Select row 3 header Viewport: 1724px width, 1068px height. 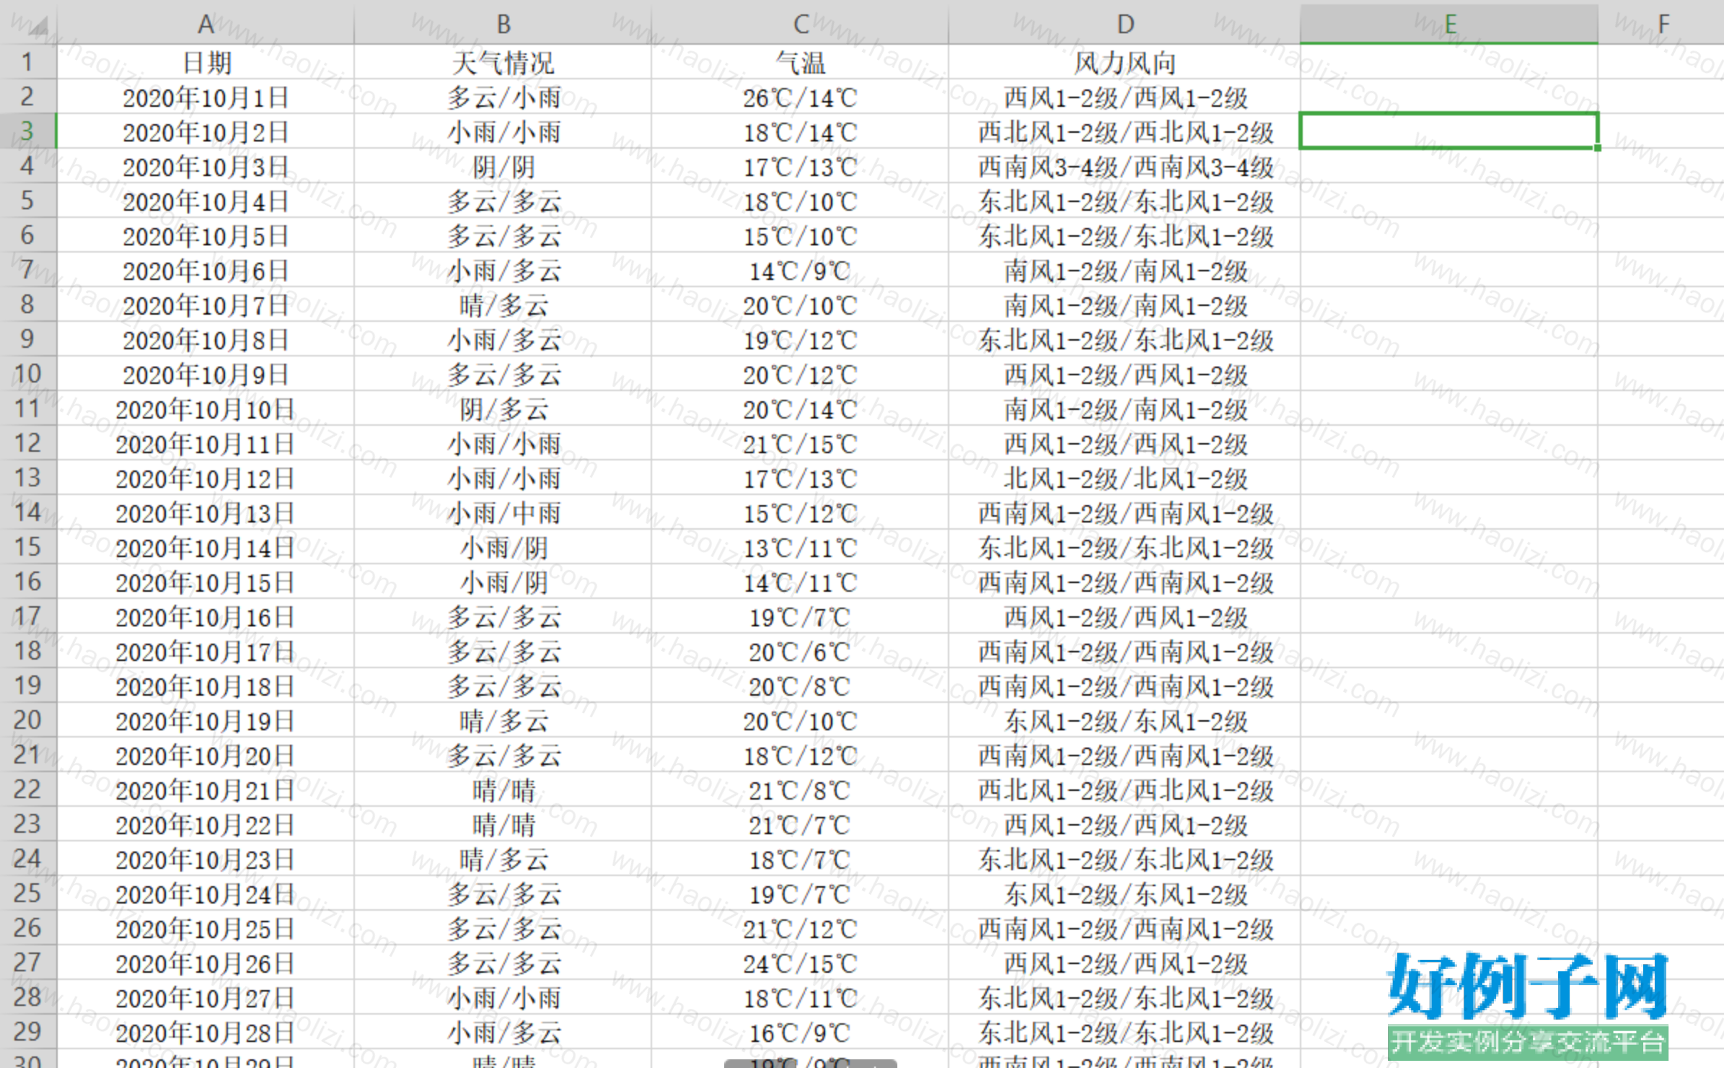coord(27,131)
